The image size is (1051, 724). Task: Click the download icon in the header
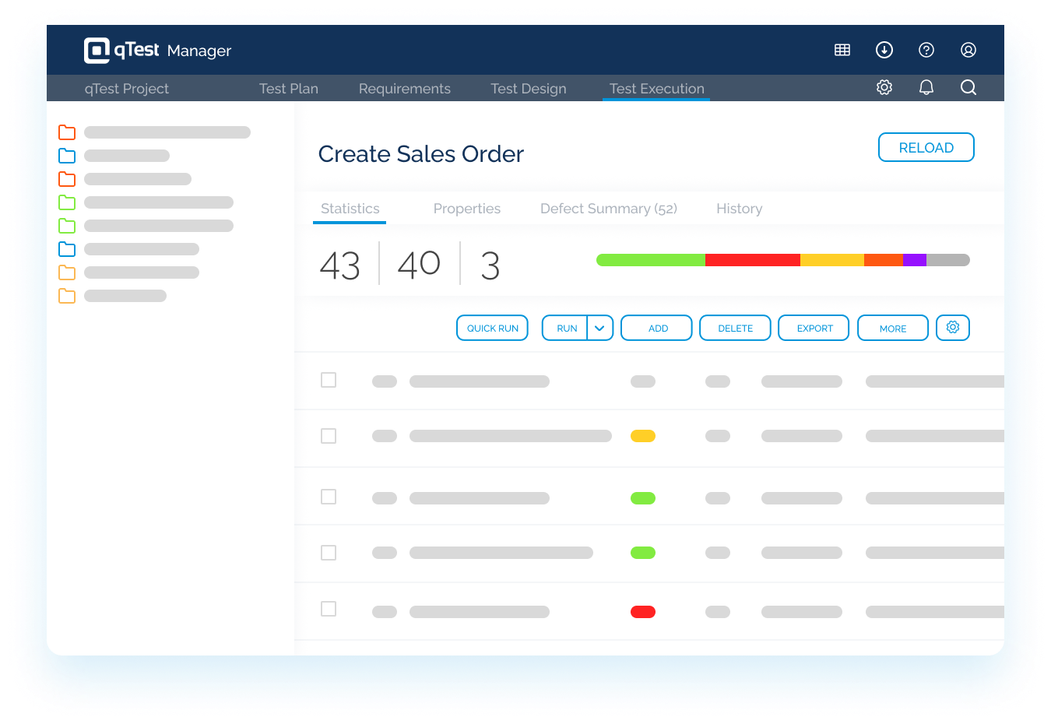click(x=884, y=50)
